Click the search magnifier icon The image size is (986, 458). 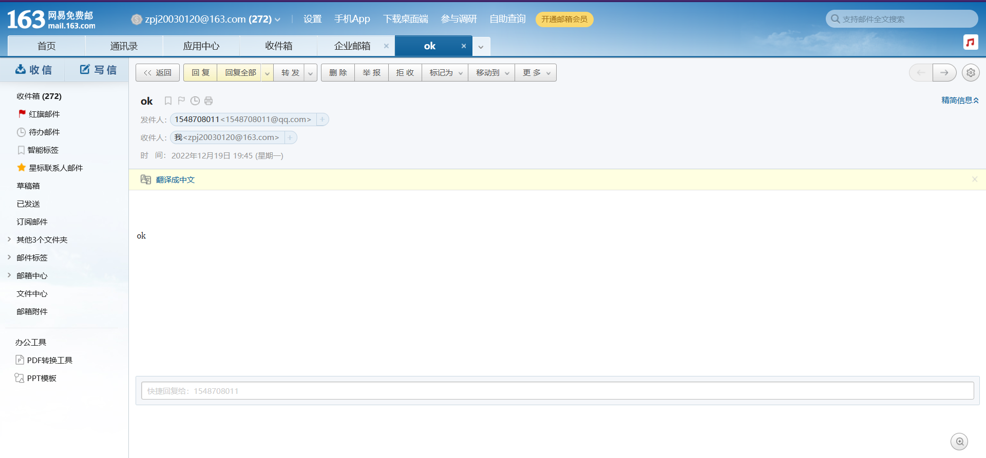(836, 19)
